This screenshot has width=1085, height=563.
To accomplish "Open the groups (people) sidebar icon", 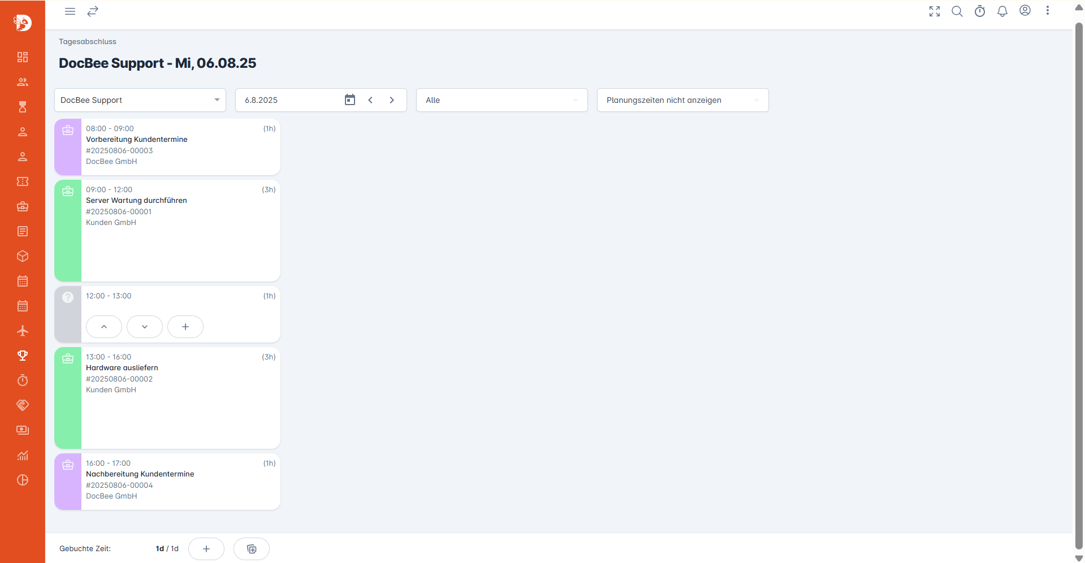I will click(23, 82).
